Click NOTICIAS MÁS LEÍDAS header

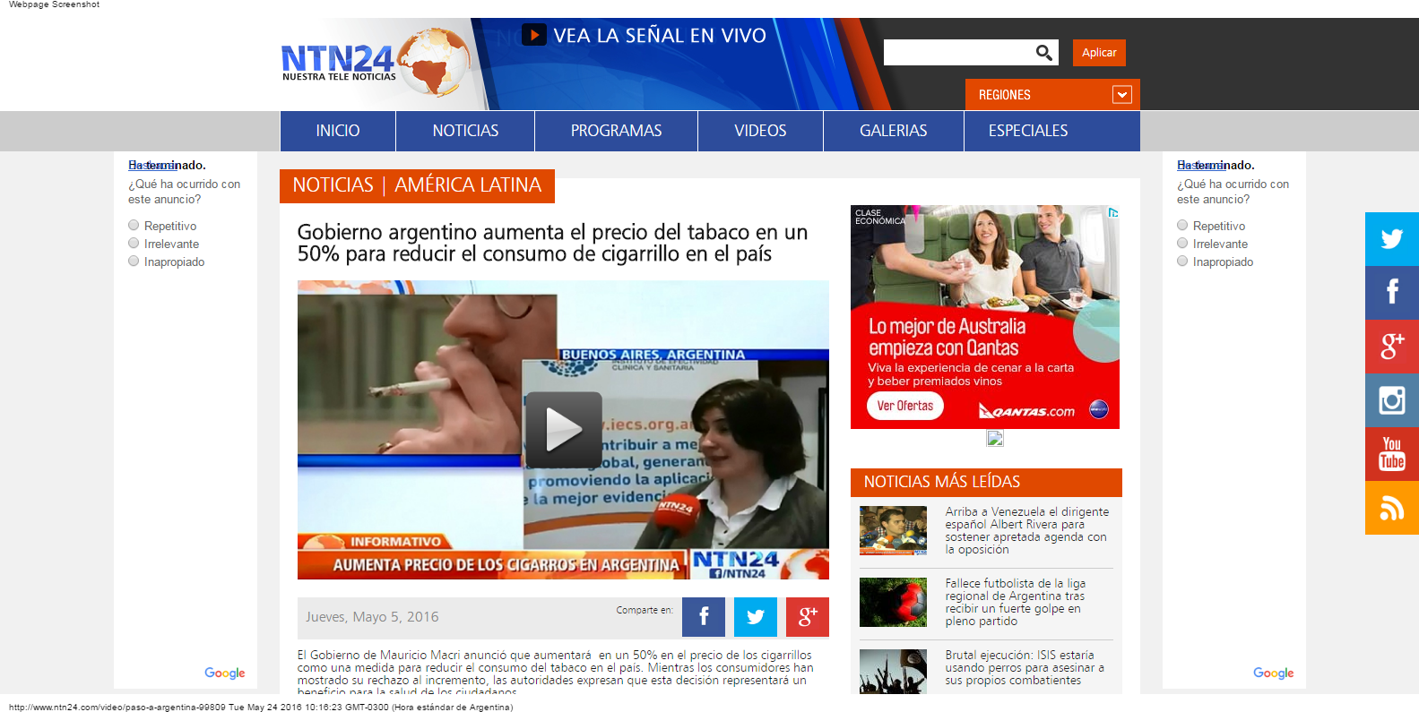pos(986,482)
